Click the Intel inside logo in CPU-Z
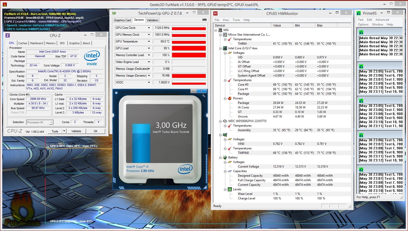Image resolution: width=408 pixels, height=231 pixels. pos(92,58)
